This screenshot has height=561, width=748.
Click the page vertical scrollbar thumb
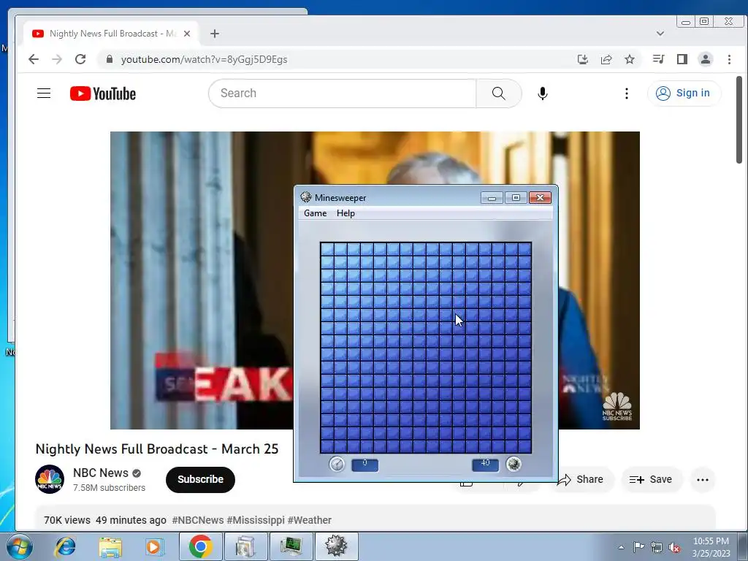tap(739, 119)
